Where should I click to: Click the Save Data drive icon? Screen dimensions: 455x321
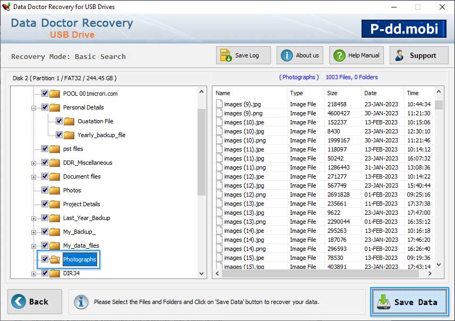pyautogui.click(x=384, y=302)
